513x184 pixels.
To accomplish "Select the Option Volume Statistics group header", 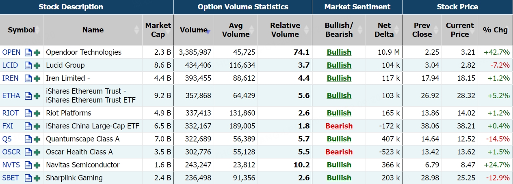I will [243, 7].
